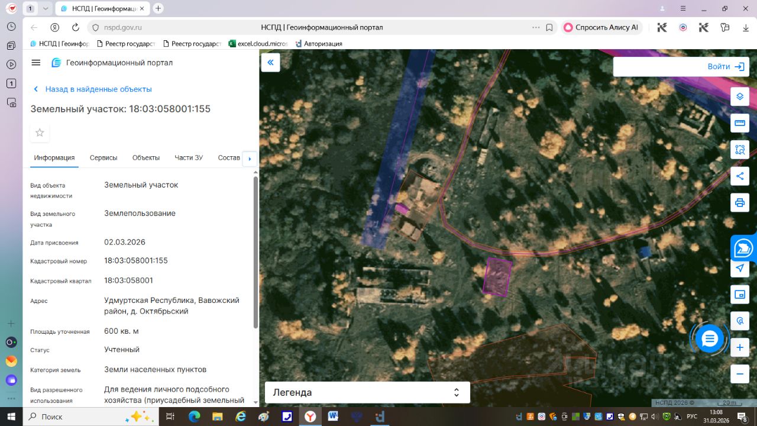Viewport: 757px width, 426px height.
Task: Select the Землепользование value
Action: [x=140, y=213]
